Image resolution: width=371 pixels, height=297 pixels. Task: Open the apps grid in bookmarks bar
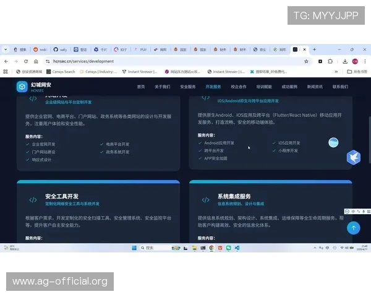pos(6,72)
